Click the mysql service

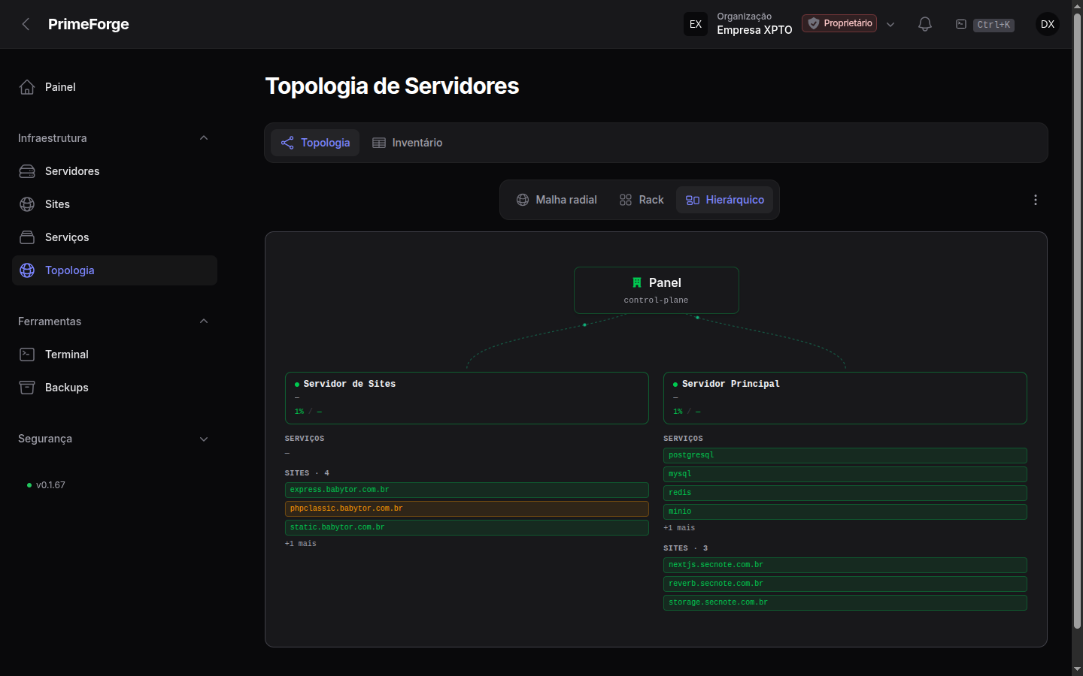coord(845,474)
